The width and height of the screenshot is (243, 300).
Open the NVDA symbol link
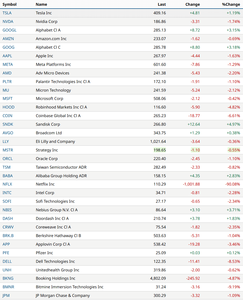pyautogui.click(x=8, y=21)
